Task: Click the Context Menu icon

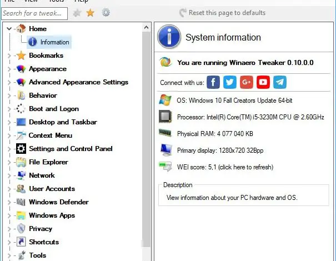Action: (21, 135)
